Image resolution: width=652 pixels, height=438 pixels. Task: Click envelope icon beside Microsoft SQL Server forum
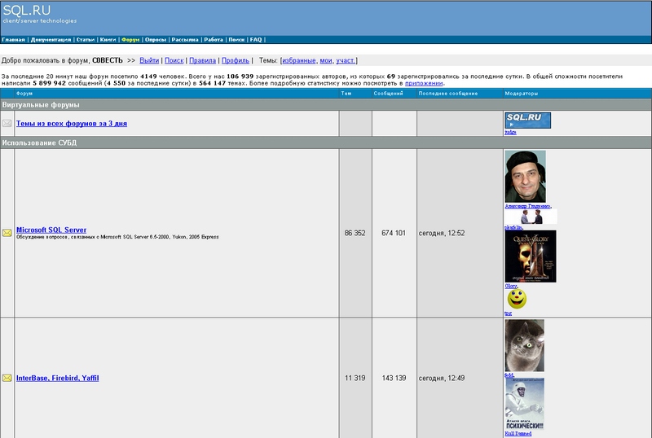7,233
